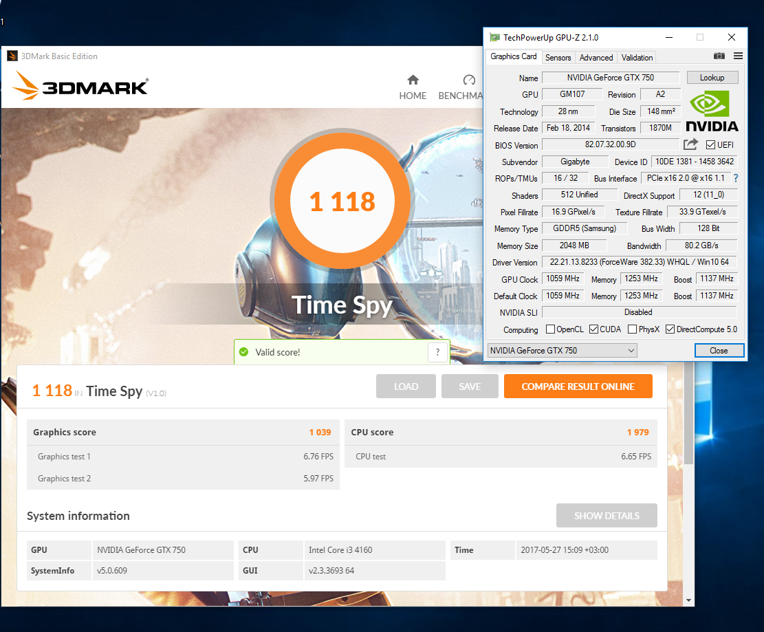Click the Bandwidth 80.2 GB/s field
764x632 pixels.
pyautogui.click(x=701, y=246)
